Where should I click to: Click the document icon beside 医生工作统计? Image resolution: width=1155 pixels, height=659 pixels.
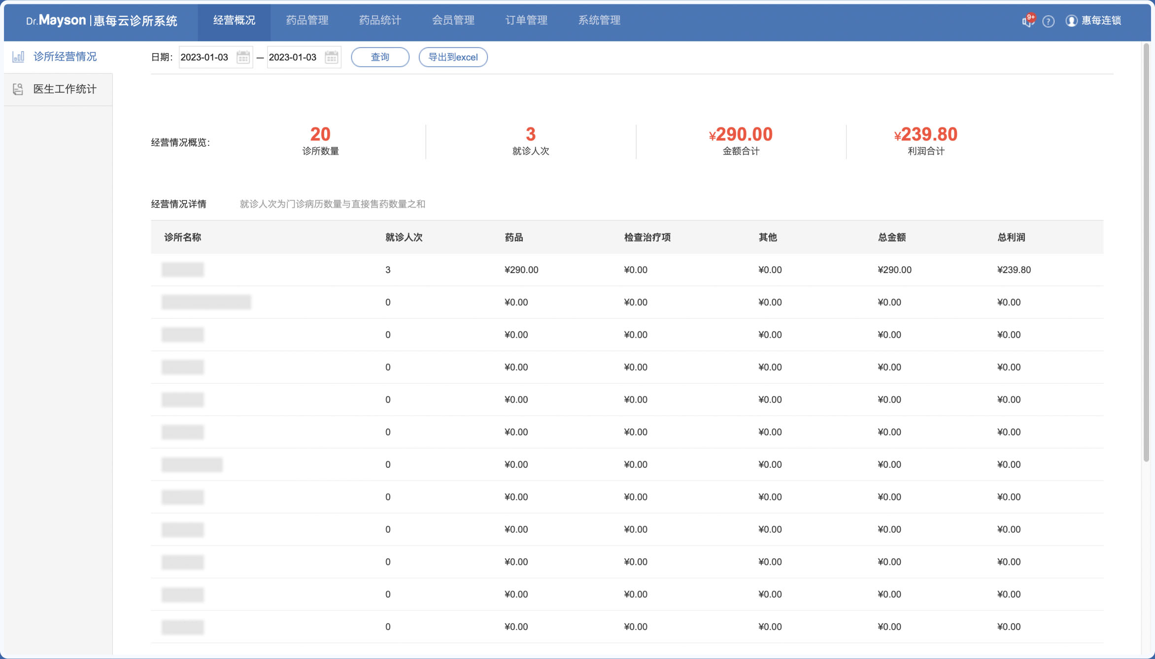tap(18, 89)
